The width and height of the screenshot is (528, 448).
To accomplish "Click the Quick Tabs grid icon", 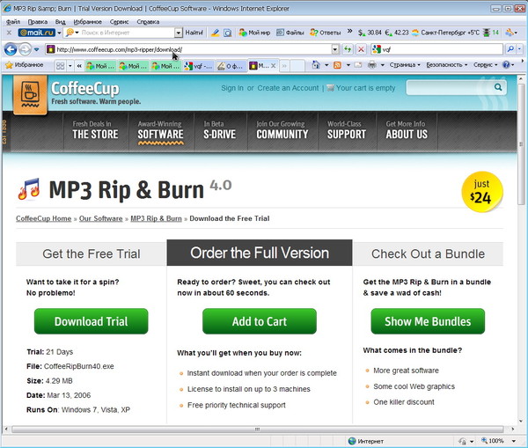I will tap(60, 65).
